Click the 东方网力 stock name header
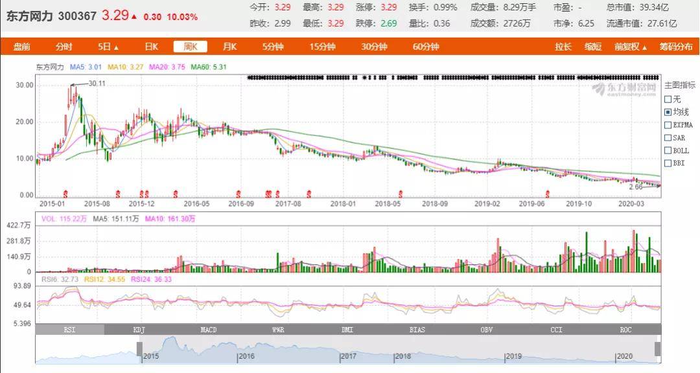 [x=29, y=16]
